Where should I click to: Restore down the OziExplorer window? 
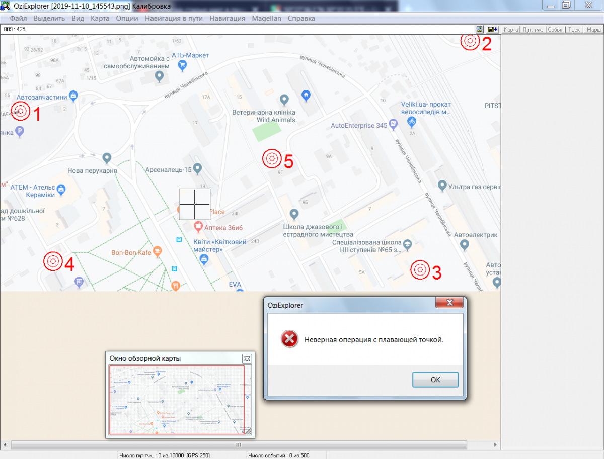pos(566,5)
